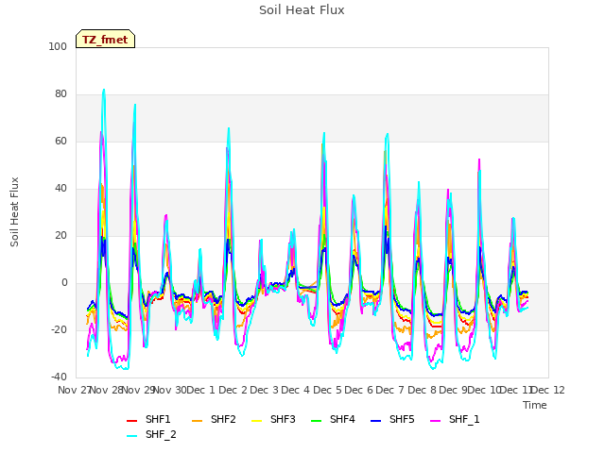Click the orange SHF2 legend color marker
This screenshot has width=605, height=453.
[198, 421]
